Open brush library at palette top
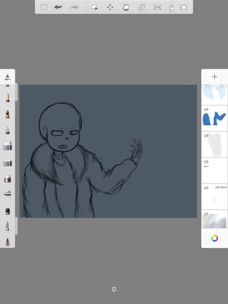 (x=8, y=77)
